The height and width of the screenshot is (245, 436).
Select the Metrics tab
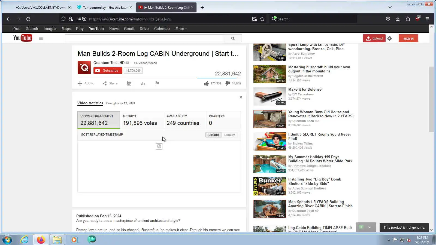coord(142,120)
